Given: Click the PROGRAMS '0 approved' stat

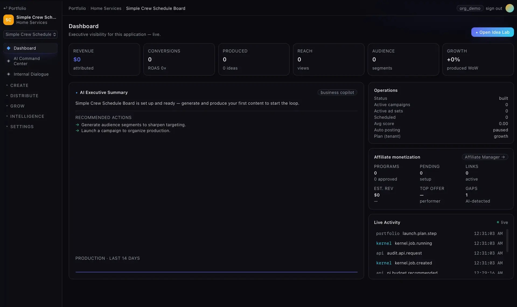Looking at the screenshot, I should [x=386, y=173].
